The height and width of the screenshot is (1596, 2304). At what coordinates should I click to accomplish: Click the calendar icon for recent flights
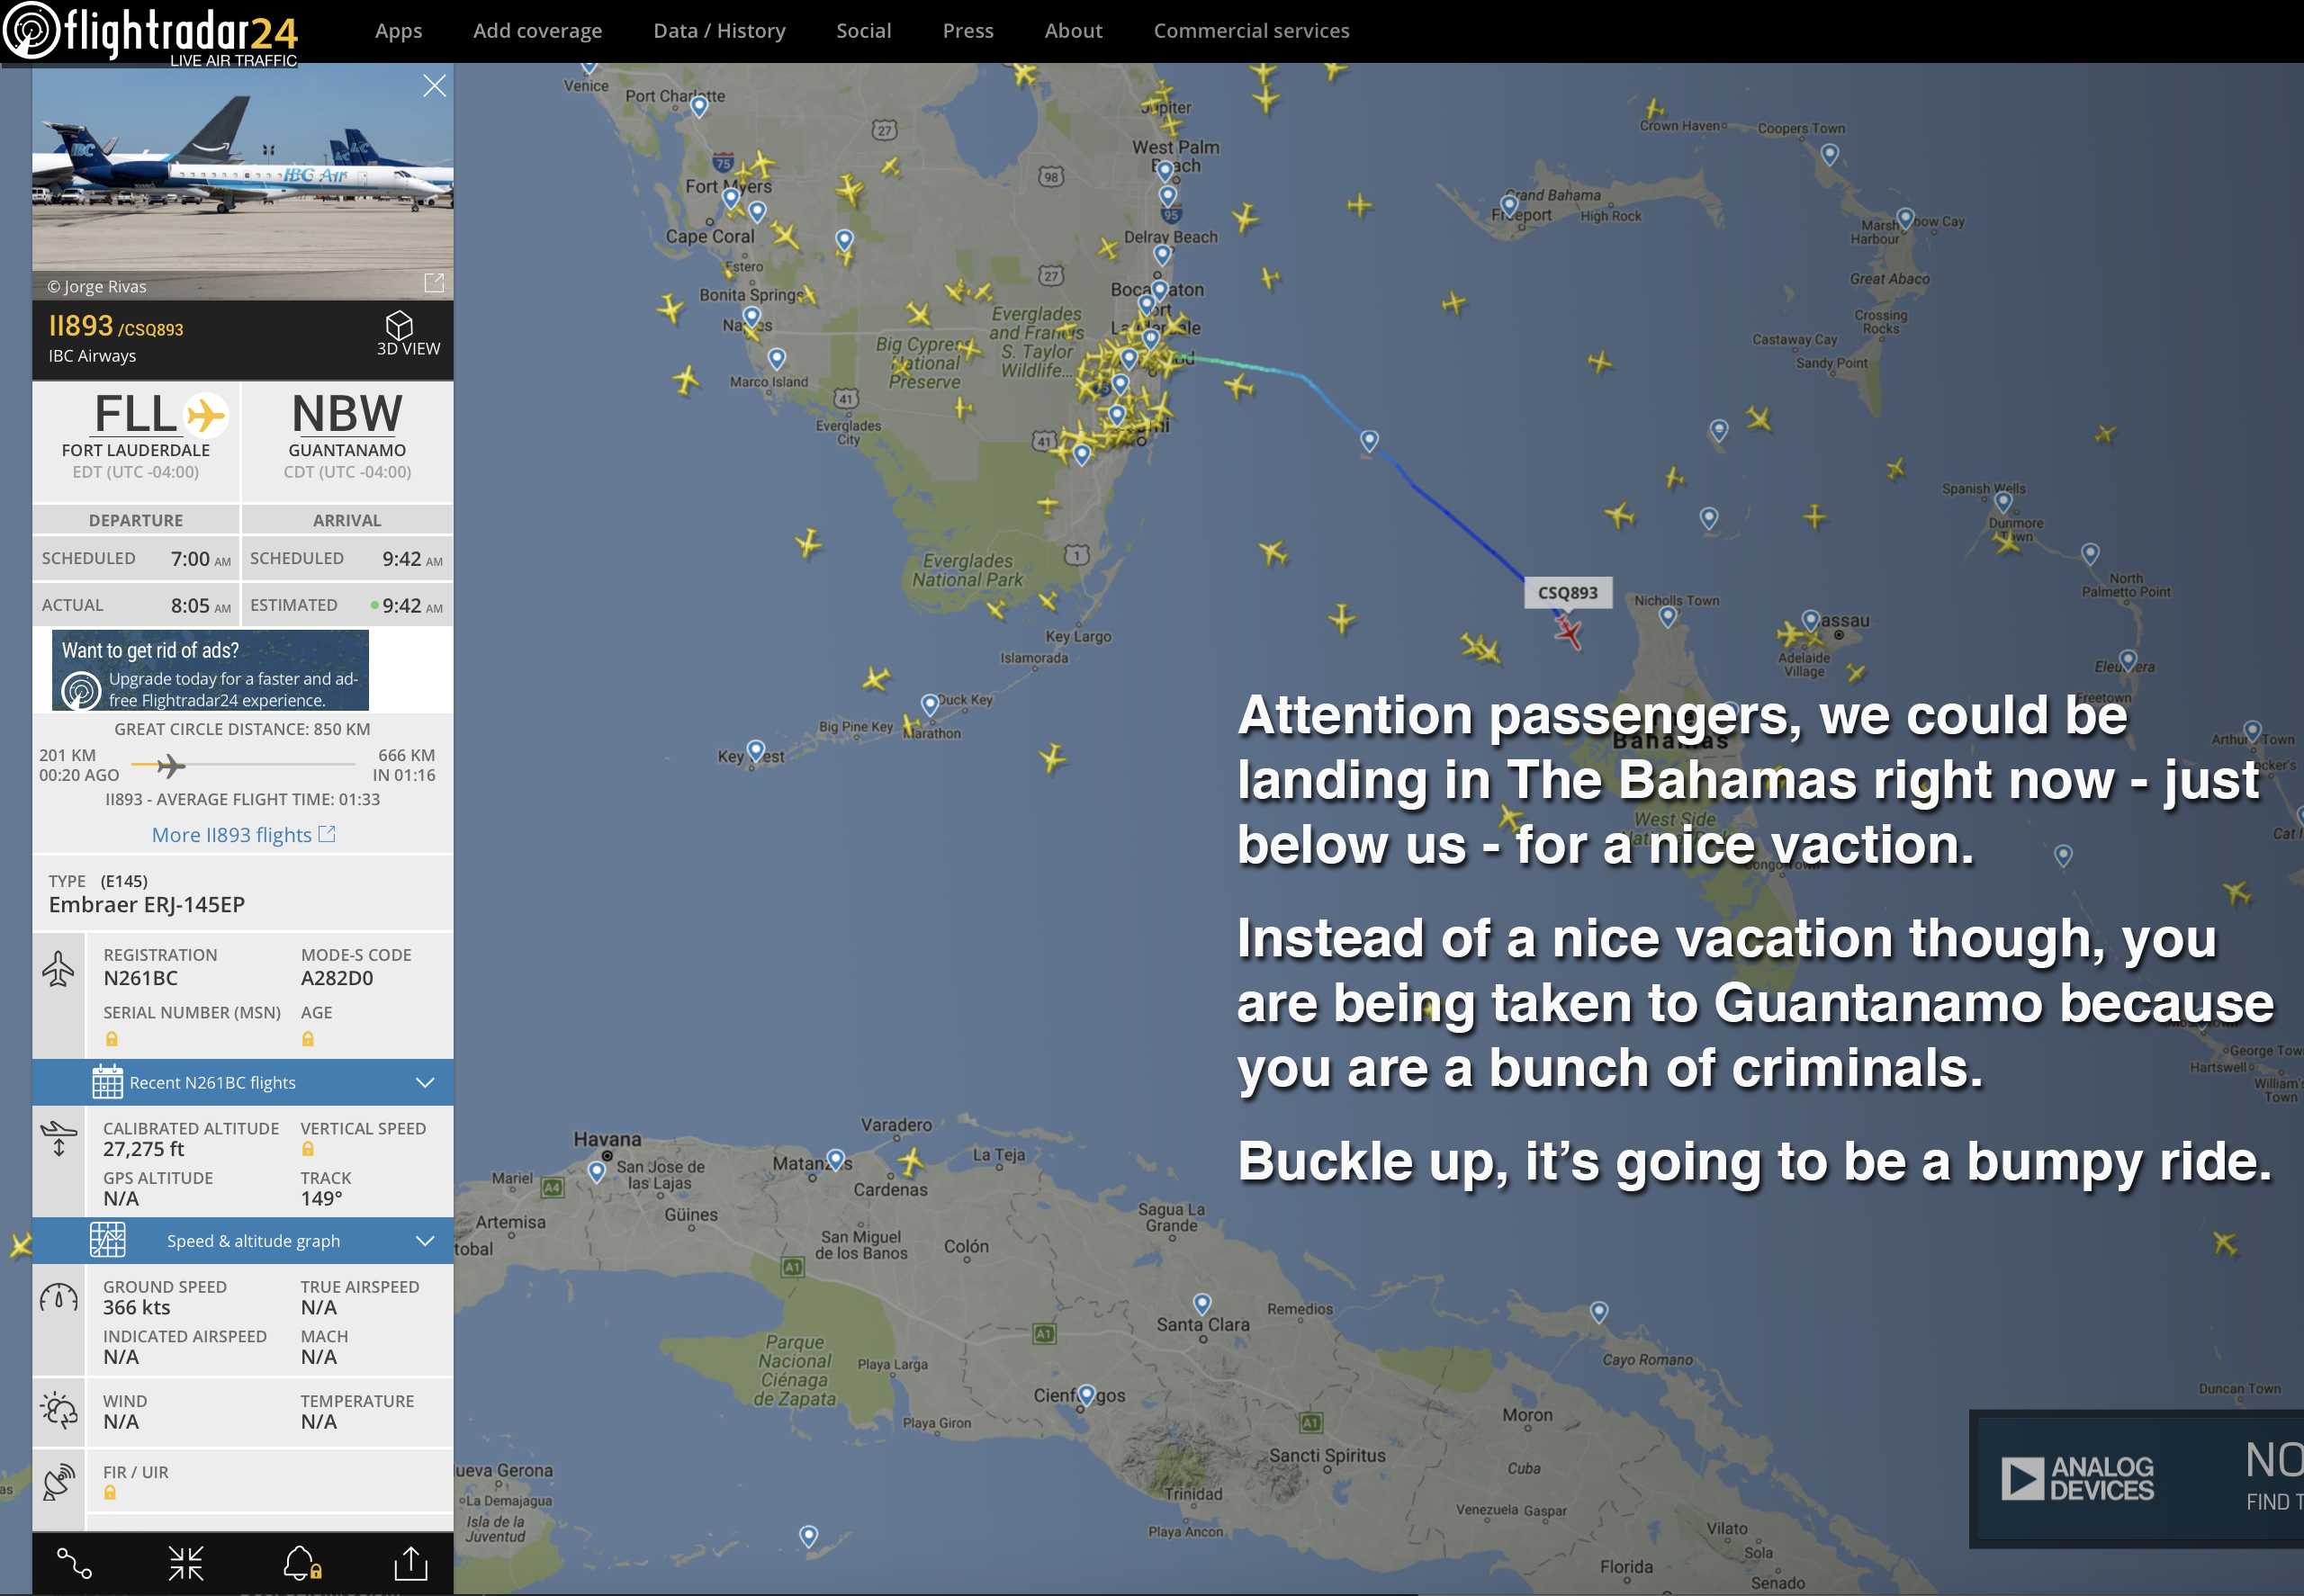pos(107,1081)
